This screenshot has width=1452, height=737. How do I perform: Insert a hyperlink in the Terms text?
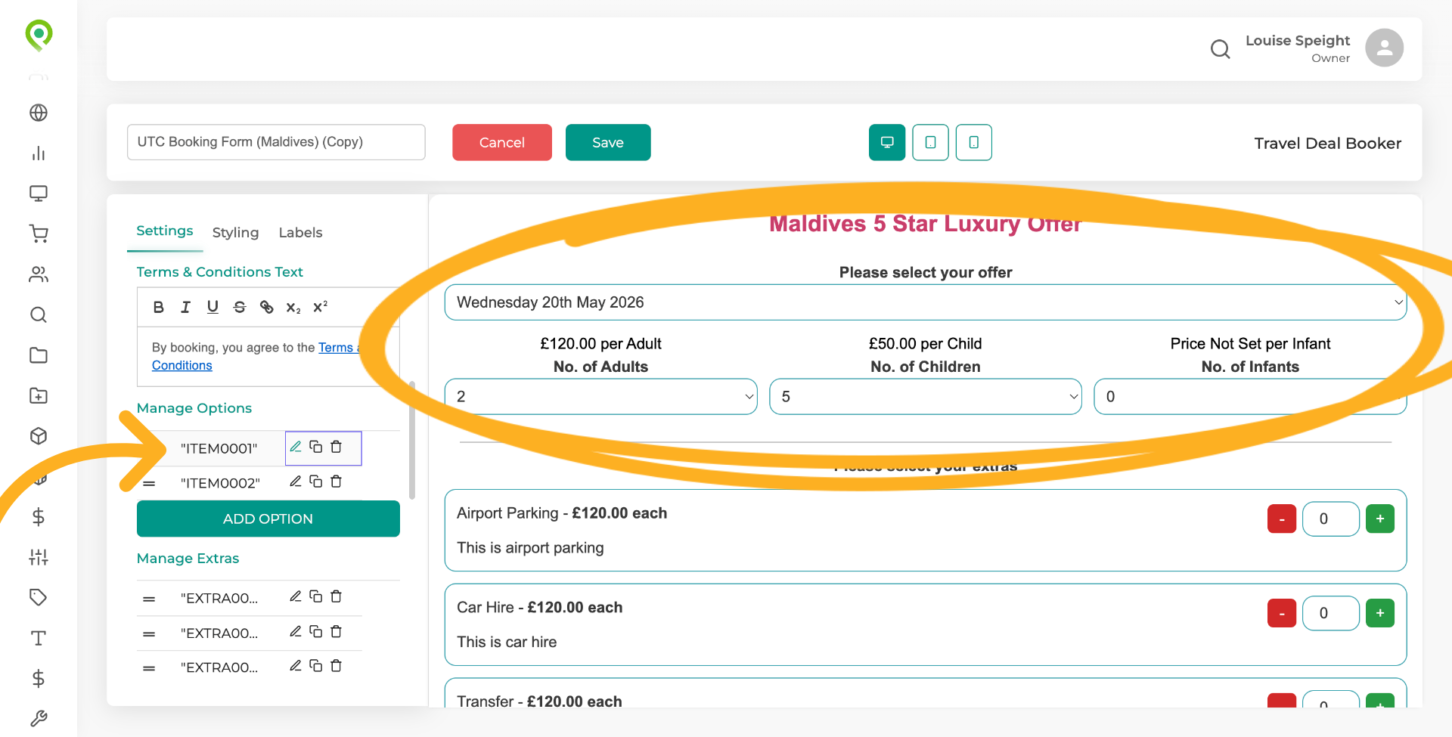coord(266,307)
